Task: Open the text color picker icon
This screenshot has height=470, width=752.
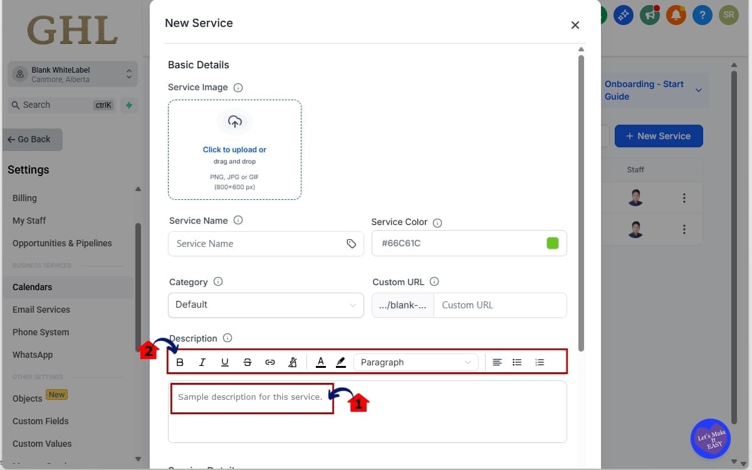Action: pos(320,362)
